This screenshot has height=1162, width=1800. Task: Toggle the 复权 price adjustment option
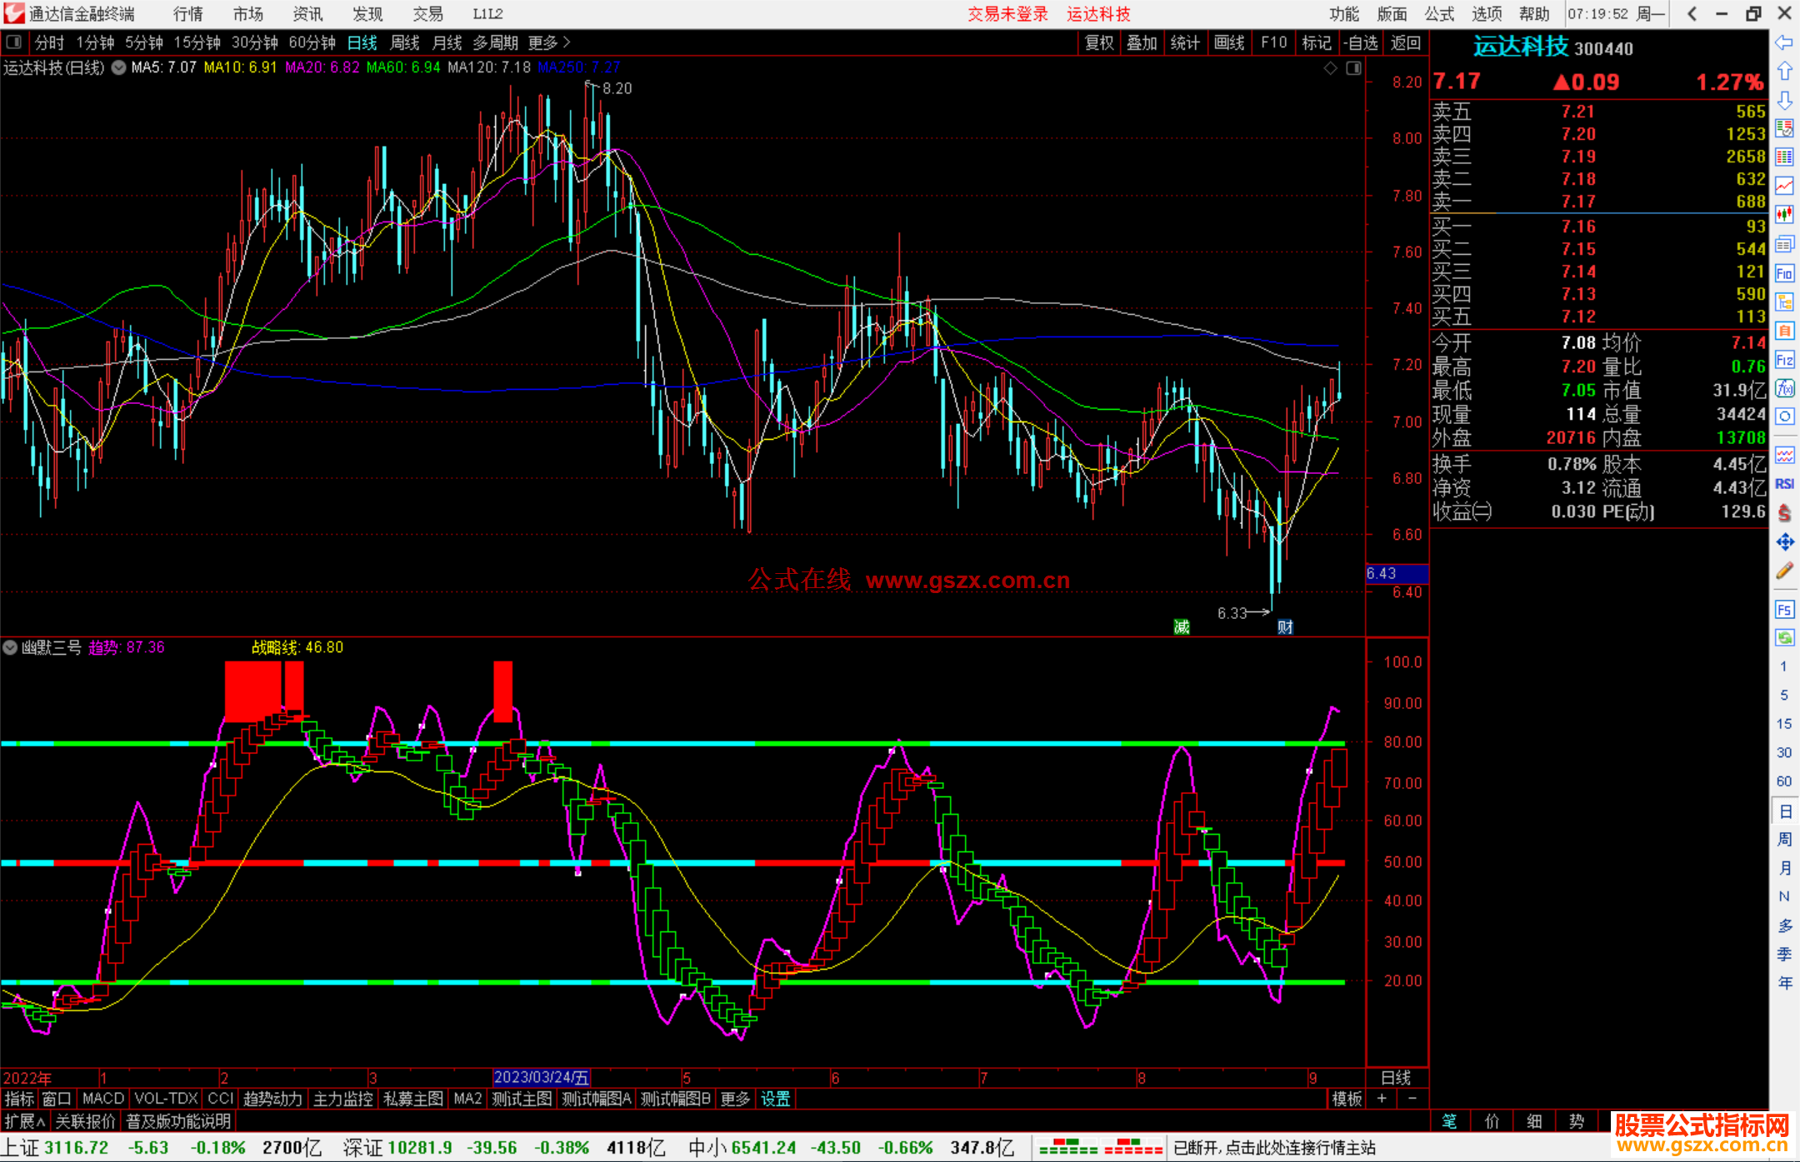[x=1099, y=42]
